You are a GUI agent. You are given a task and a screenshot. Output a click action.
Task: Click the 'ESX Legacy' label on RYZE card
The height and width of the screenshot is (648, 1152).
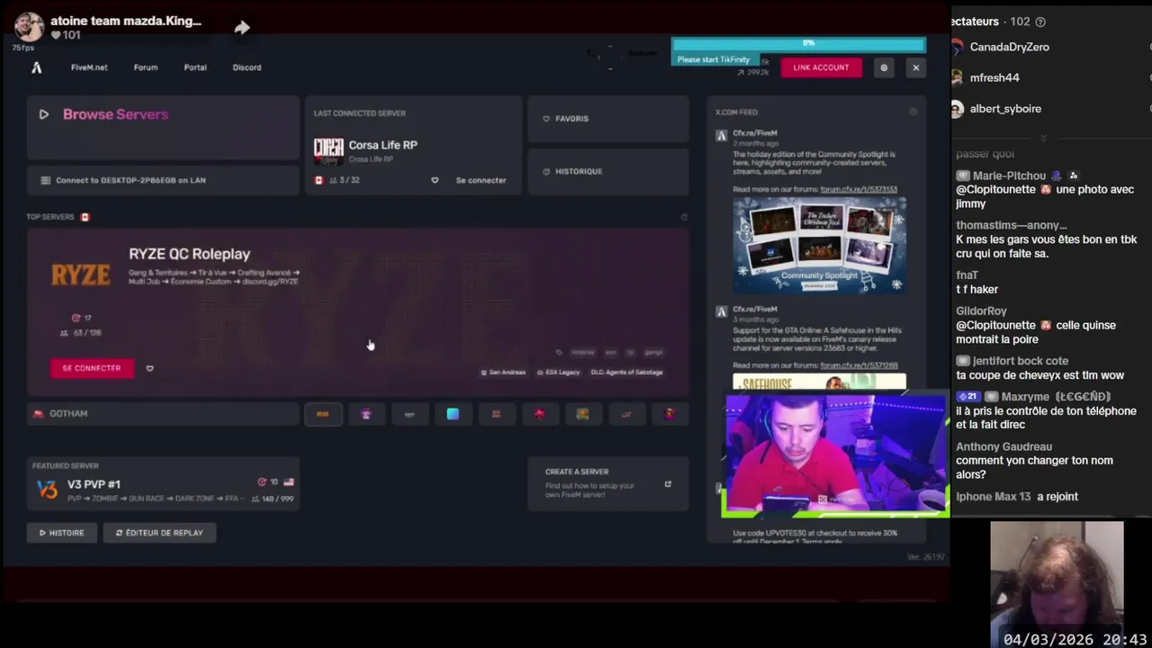[558, 373]
